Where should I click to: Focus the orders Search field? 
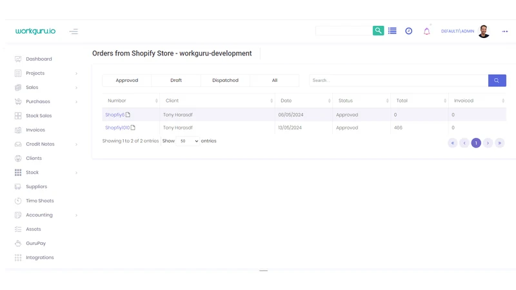399,81
